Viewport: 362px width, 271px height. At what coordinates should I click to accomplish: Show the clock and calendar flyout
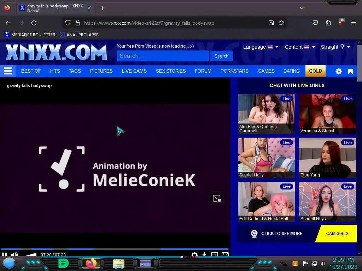343,263
